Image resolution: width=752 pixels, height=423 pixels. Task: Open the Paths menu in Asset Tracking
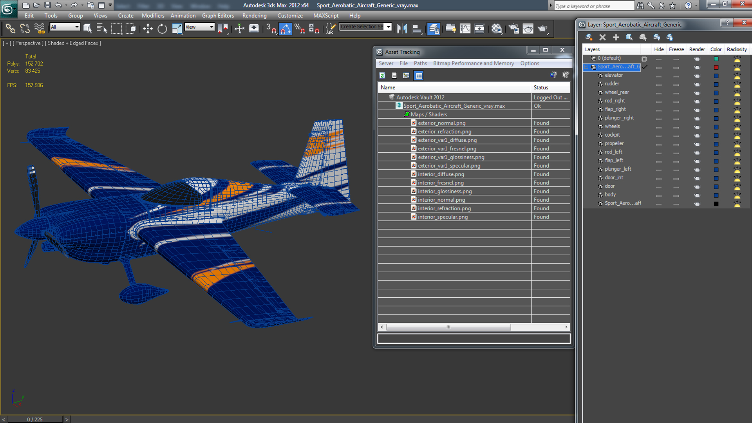point(420,63)
